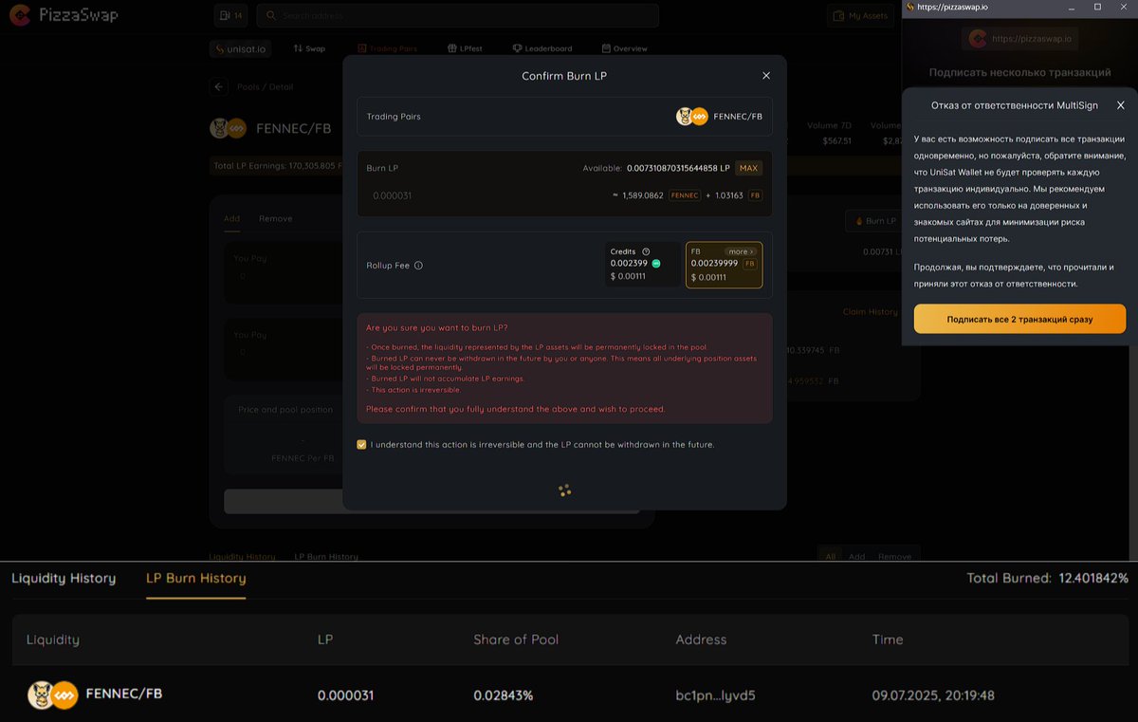Viewport: 1138px width, 722px height.
Task: Click the FB tag in the FB fee card
Action: [x=749, y=263]
